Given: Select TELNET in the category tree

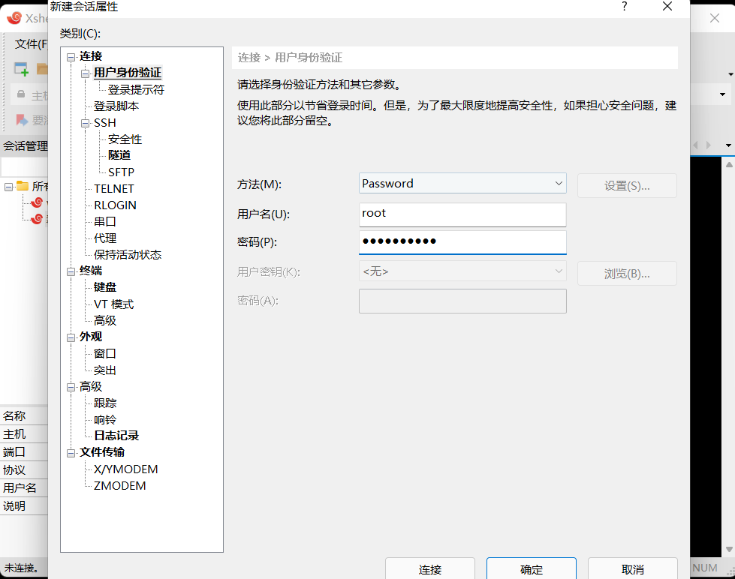Looking at the screenshot, I should coord(114,189).
